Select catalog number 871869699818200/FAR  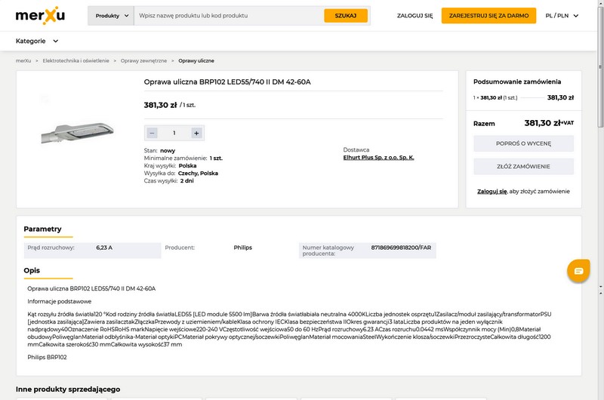click(x=401, y=248)
